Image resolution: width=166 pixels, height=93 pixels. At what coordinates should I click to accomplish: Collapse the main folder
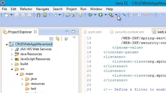[x=17, y=74]
